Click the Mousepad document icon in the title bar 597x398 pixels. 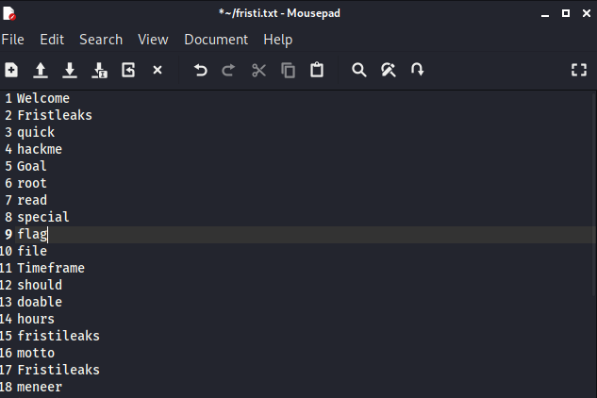pos(9,13)
